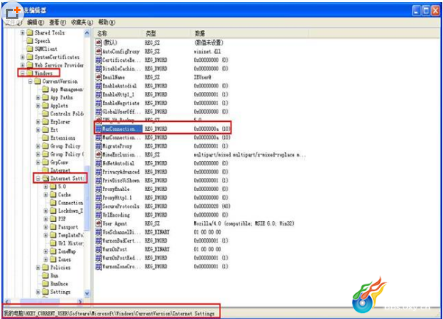Screen dimensions: 443x319
Task: Click the User Agent string value icon
Action: 98,223
